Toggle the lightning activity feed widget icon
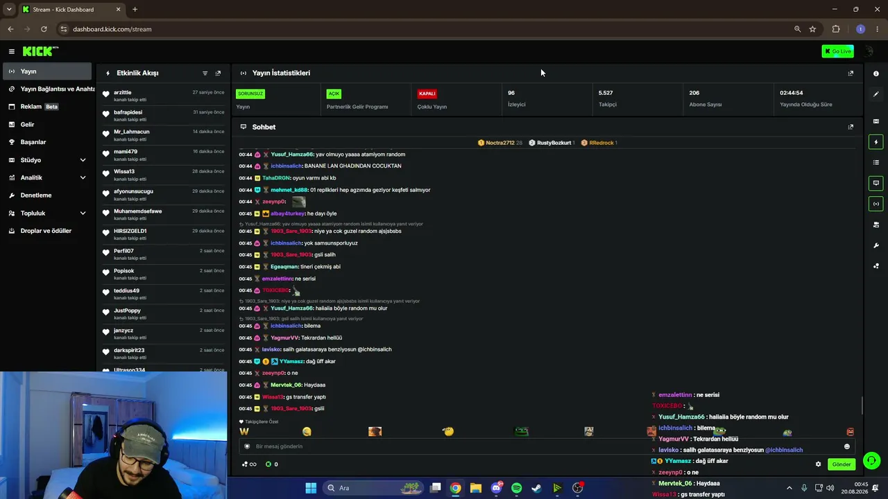 (876, 142)
